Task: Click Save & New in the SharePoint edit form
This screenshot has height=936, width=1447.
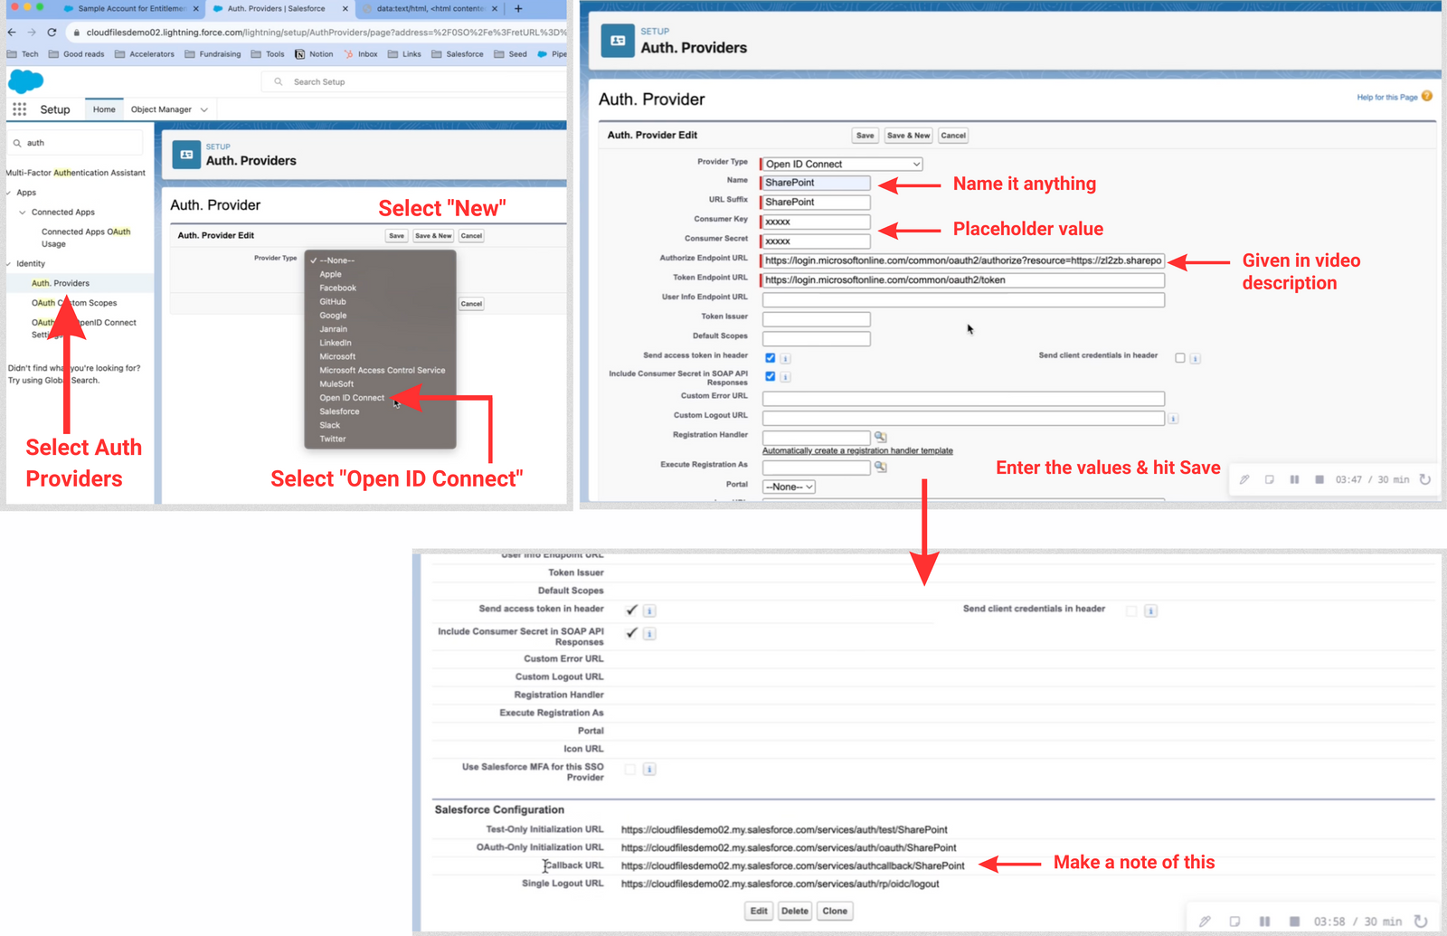Action: tap(908, 136)
